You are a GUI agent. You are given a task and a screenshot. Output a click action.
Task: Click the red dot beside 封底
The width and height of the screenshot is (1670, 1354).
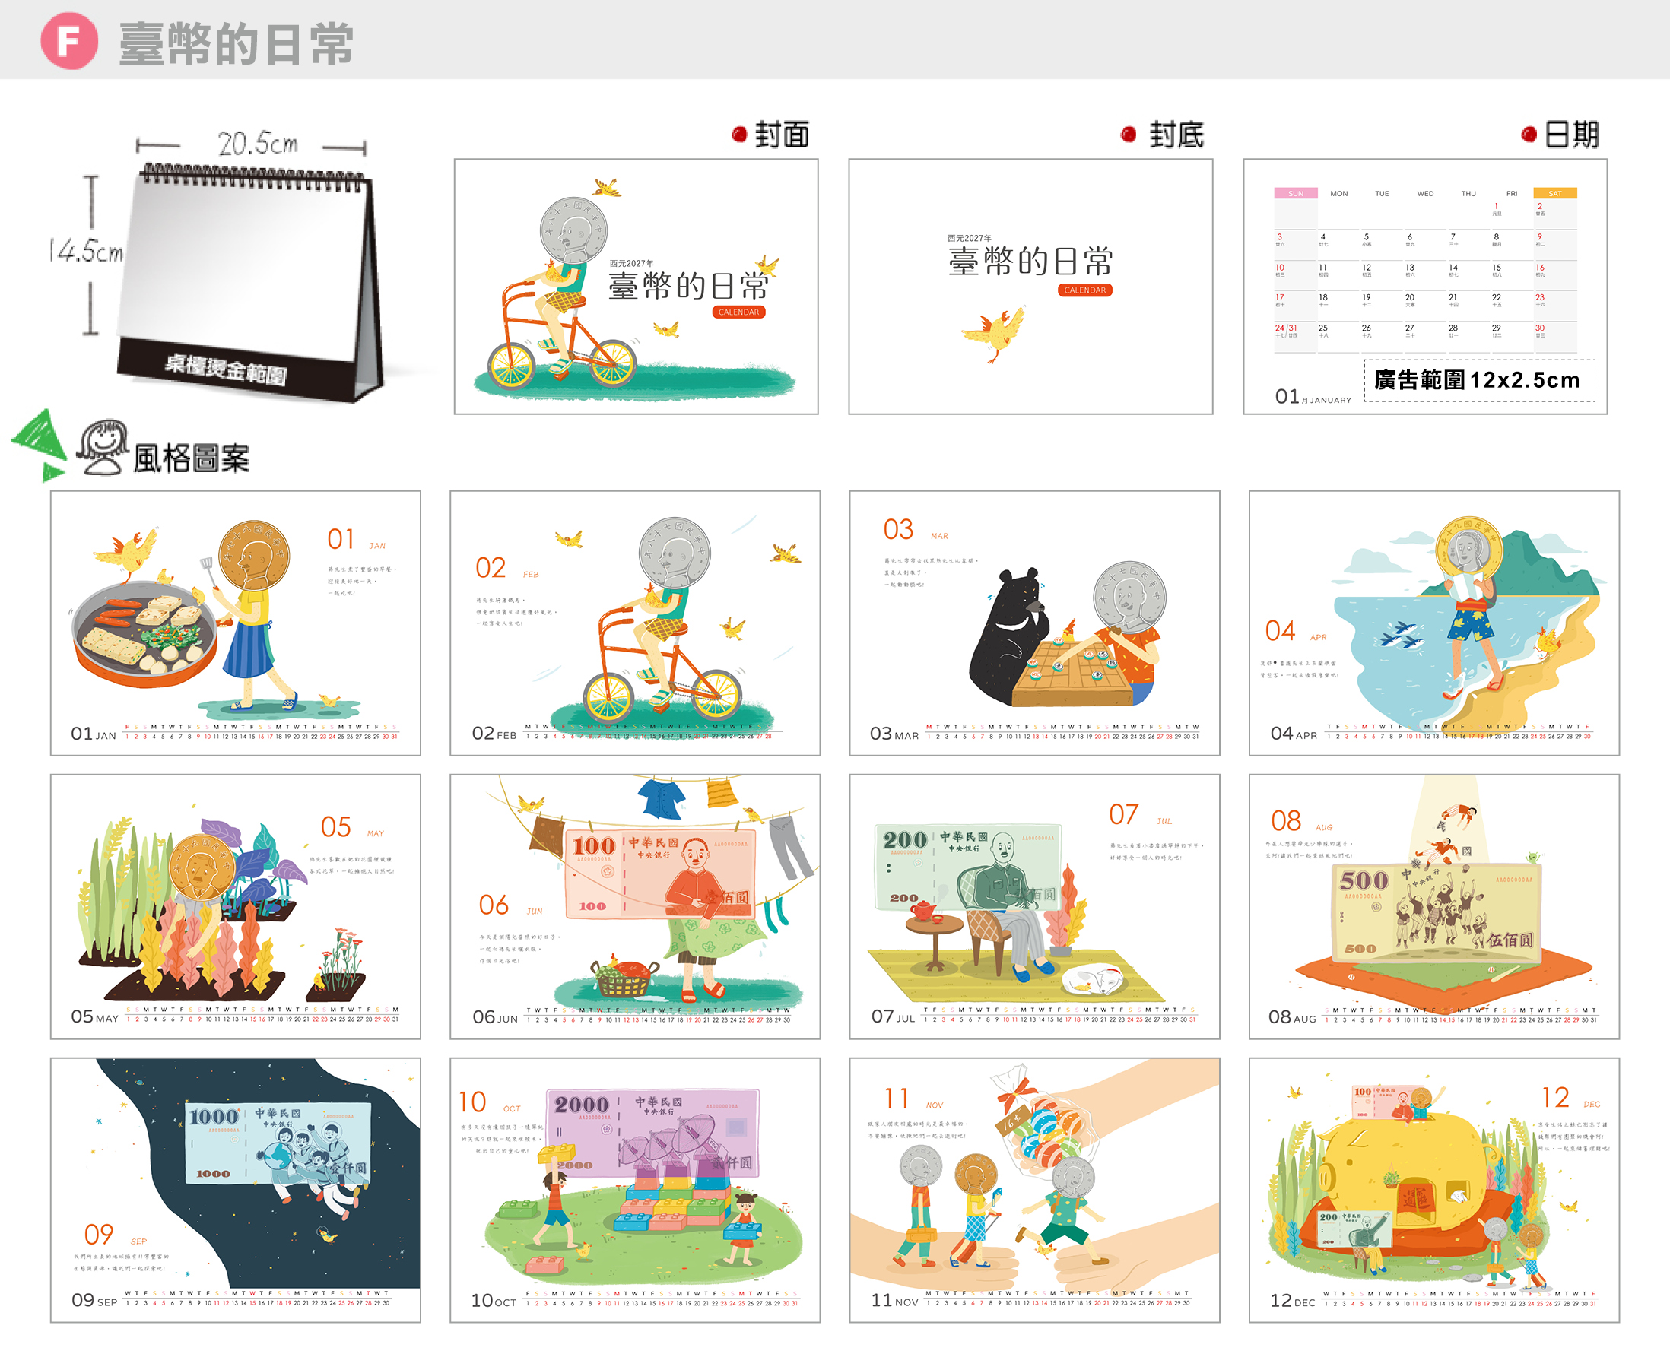pyautogui.click(x=1128, y=135)
